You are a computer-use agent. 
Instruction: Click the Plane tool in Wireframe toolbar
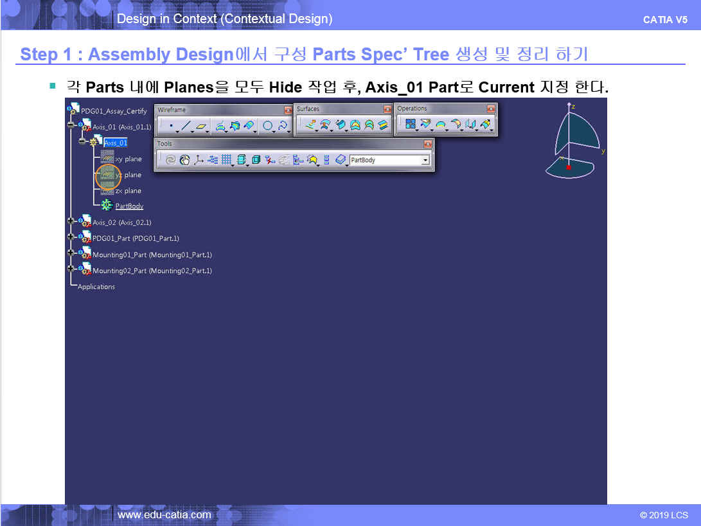point(202,127)
